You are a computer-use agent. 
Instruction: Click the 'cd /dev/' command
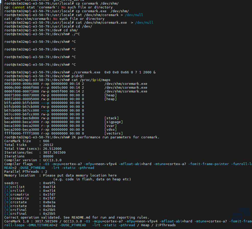click(84, 26)
